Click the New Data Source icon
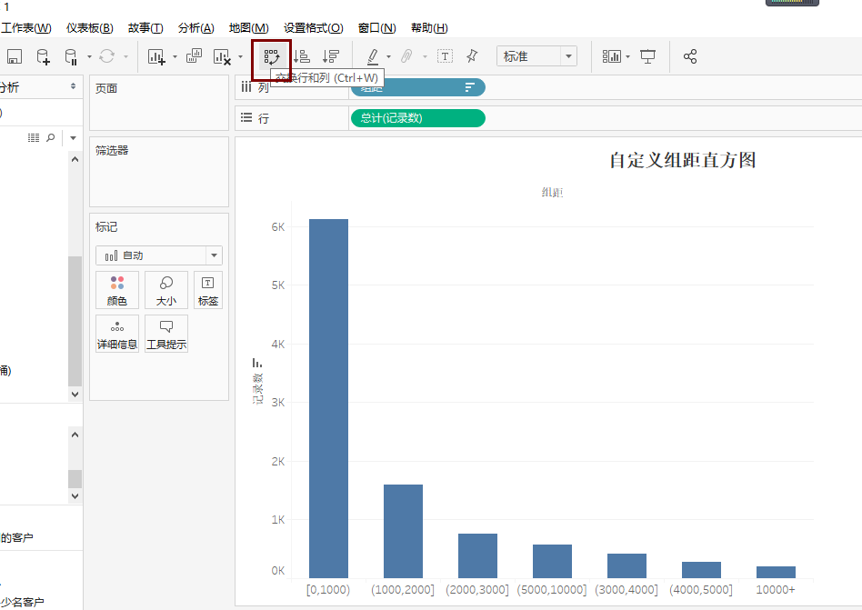Viewport: 862px width, 610px height. (x=43, y=56)
